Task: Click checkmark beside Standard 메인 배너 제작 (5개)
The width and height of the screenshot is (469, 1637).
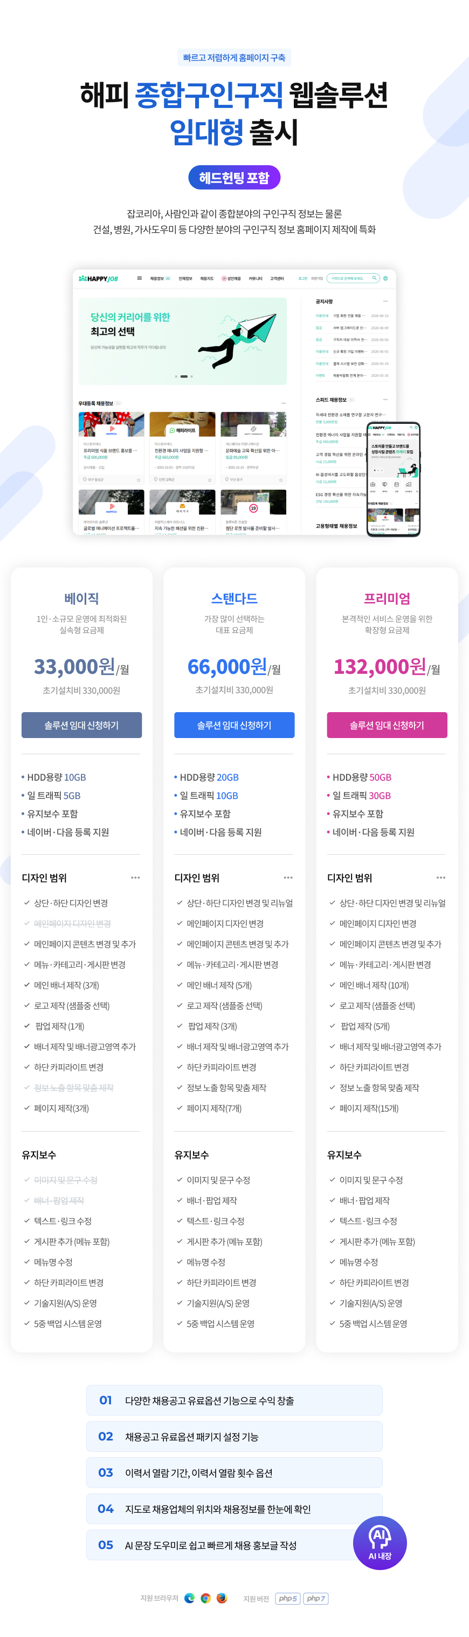Action: coord(180,985)
